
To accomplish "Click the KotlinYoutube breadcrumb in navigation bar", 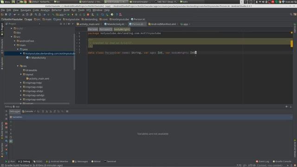I will [x=12, y=19].
